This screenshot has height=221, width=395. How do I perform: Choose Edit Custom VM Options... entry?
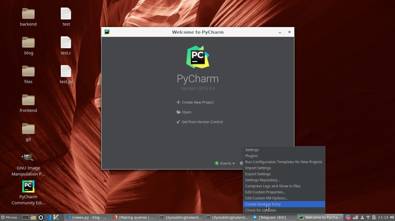click(x=284, y=198)
